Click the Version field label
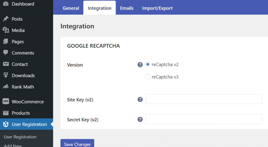This screenshot has width=268, height=147. point(75,65)
